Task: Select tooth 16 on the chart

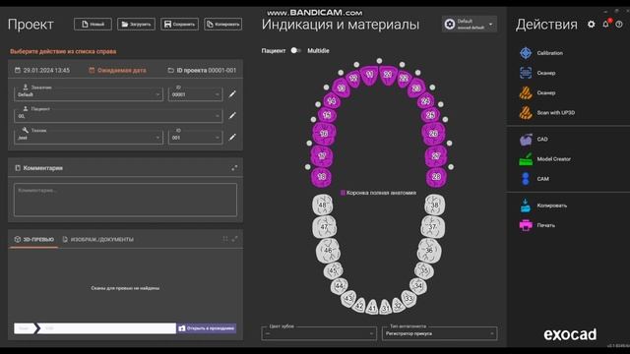Action: [x=324, y=134]
